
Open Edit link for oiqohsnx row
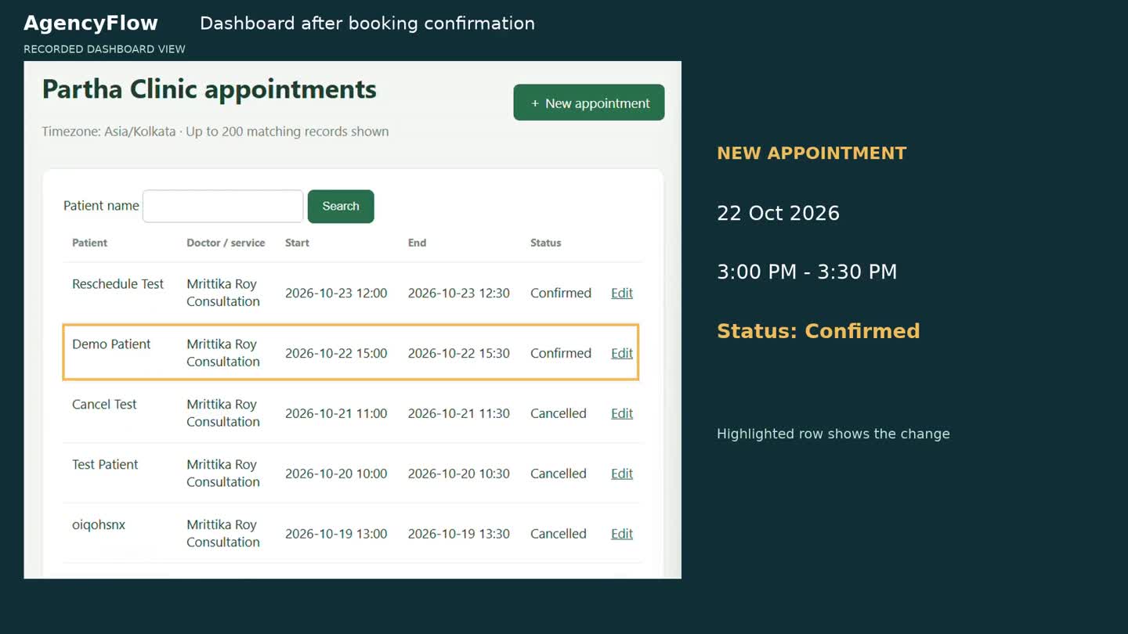pos(622,534)
